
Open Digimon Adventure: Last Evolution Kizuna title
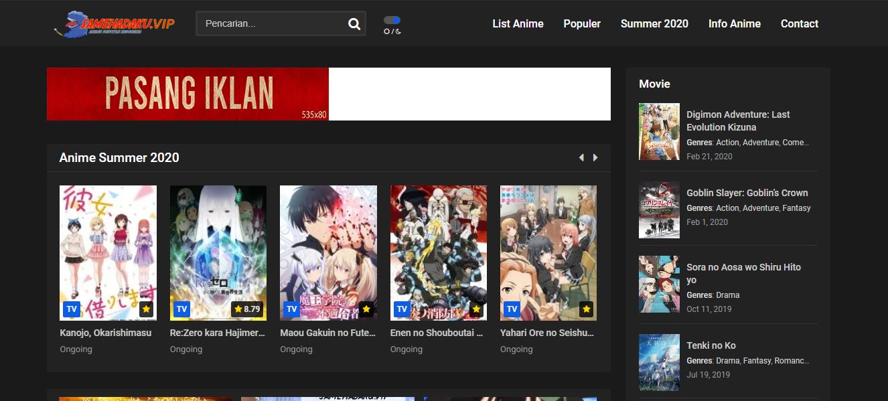(x=738, y=121)
